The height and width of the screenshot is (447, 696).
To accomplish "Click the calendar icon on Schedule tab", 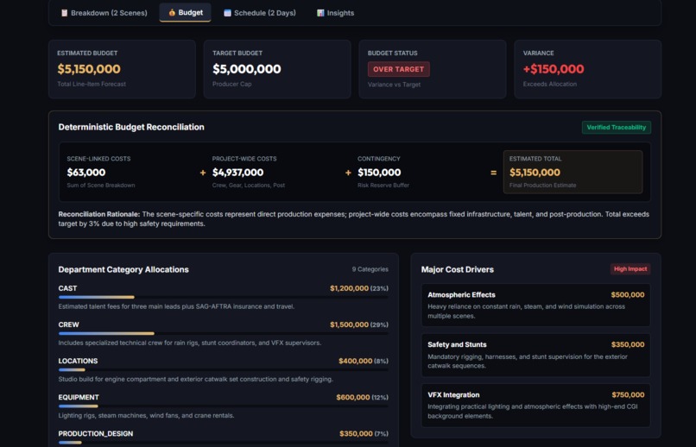I will [x=227, y=13].
